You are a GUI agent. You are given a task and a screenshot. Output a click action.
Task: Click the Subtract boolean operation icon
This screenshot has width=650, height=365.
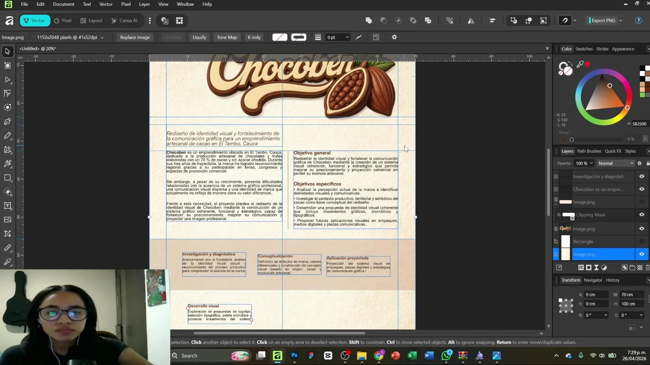pyautogui.click(x=383, y=21)
